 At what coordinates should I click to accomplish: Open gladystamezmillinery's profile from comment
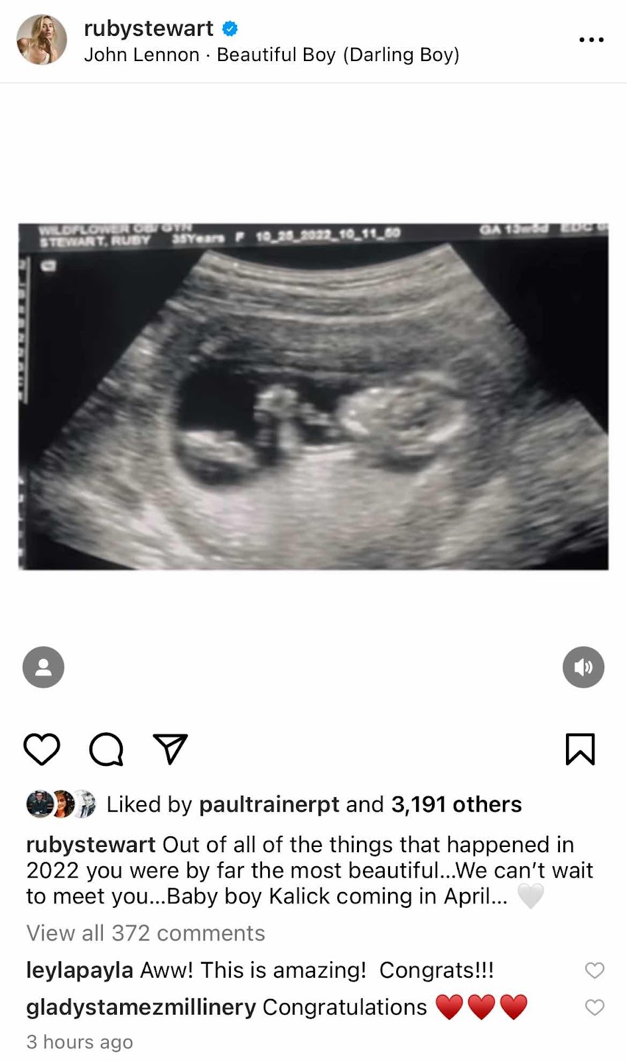(141, 1008)
